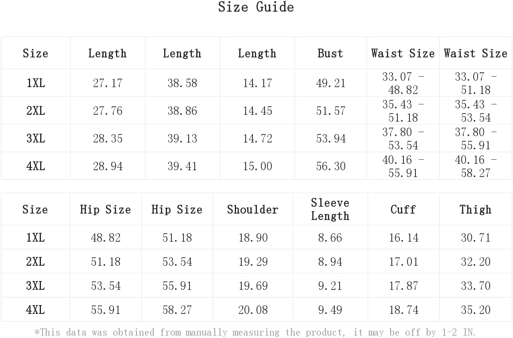Select the Bust column header
Image resolution: width=513 pixels, height=338 pixels.
click(330, 53)
